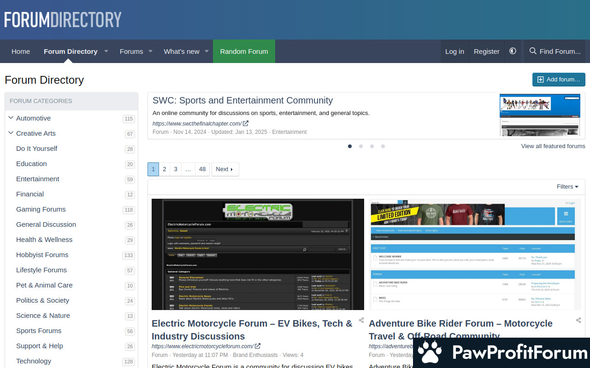Screen dimensions: 590x368
Task: Select third featured carousel dot
Action: (x=372, y=146)
